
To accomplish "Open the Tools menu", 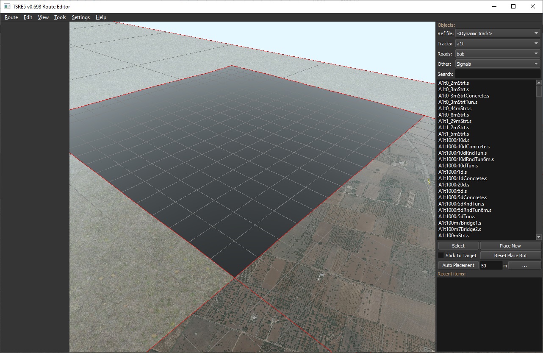I will point(60,17).
